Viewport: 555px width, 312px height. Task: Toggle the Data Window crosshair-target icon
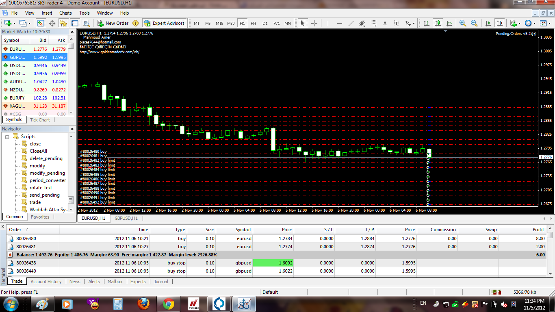tap(52, 23)
